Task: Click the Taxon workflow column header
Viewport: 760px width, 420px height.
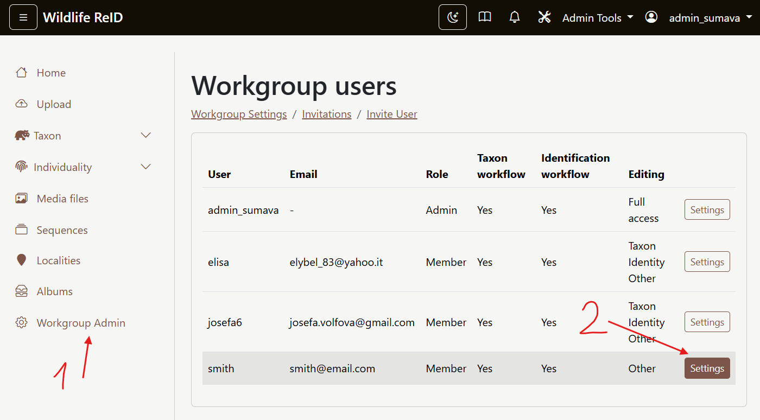Action: click(501, 166)
